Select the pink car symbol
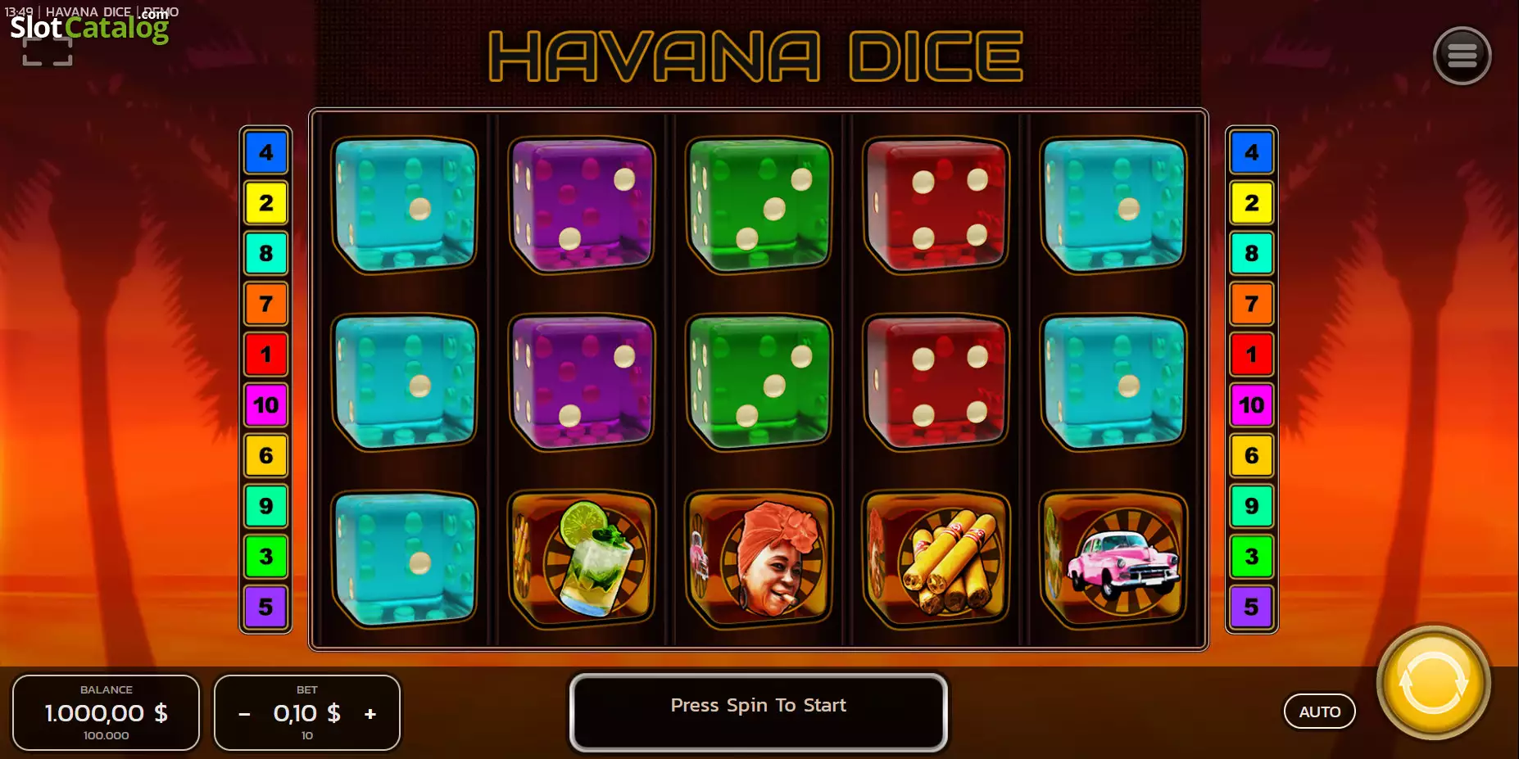1519x759 pixels. click(x=1113, y=559)
